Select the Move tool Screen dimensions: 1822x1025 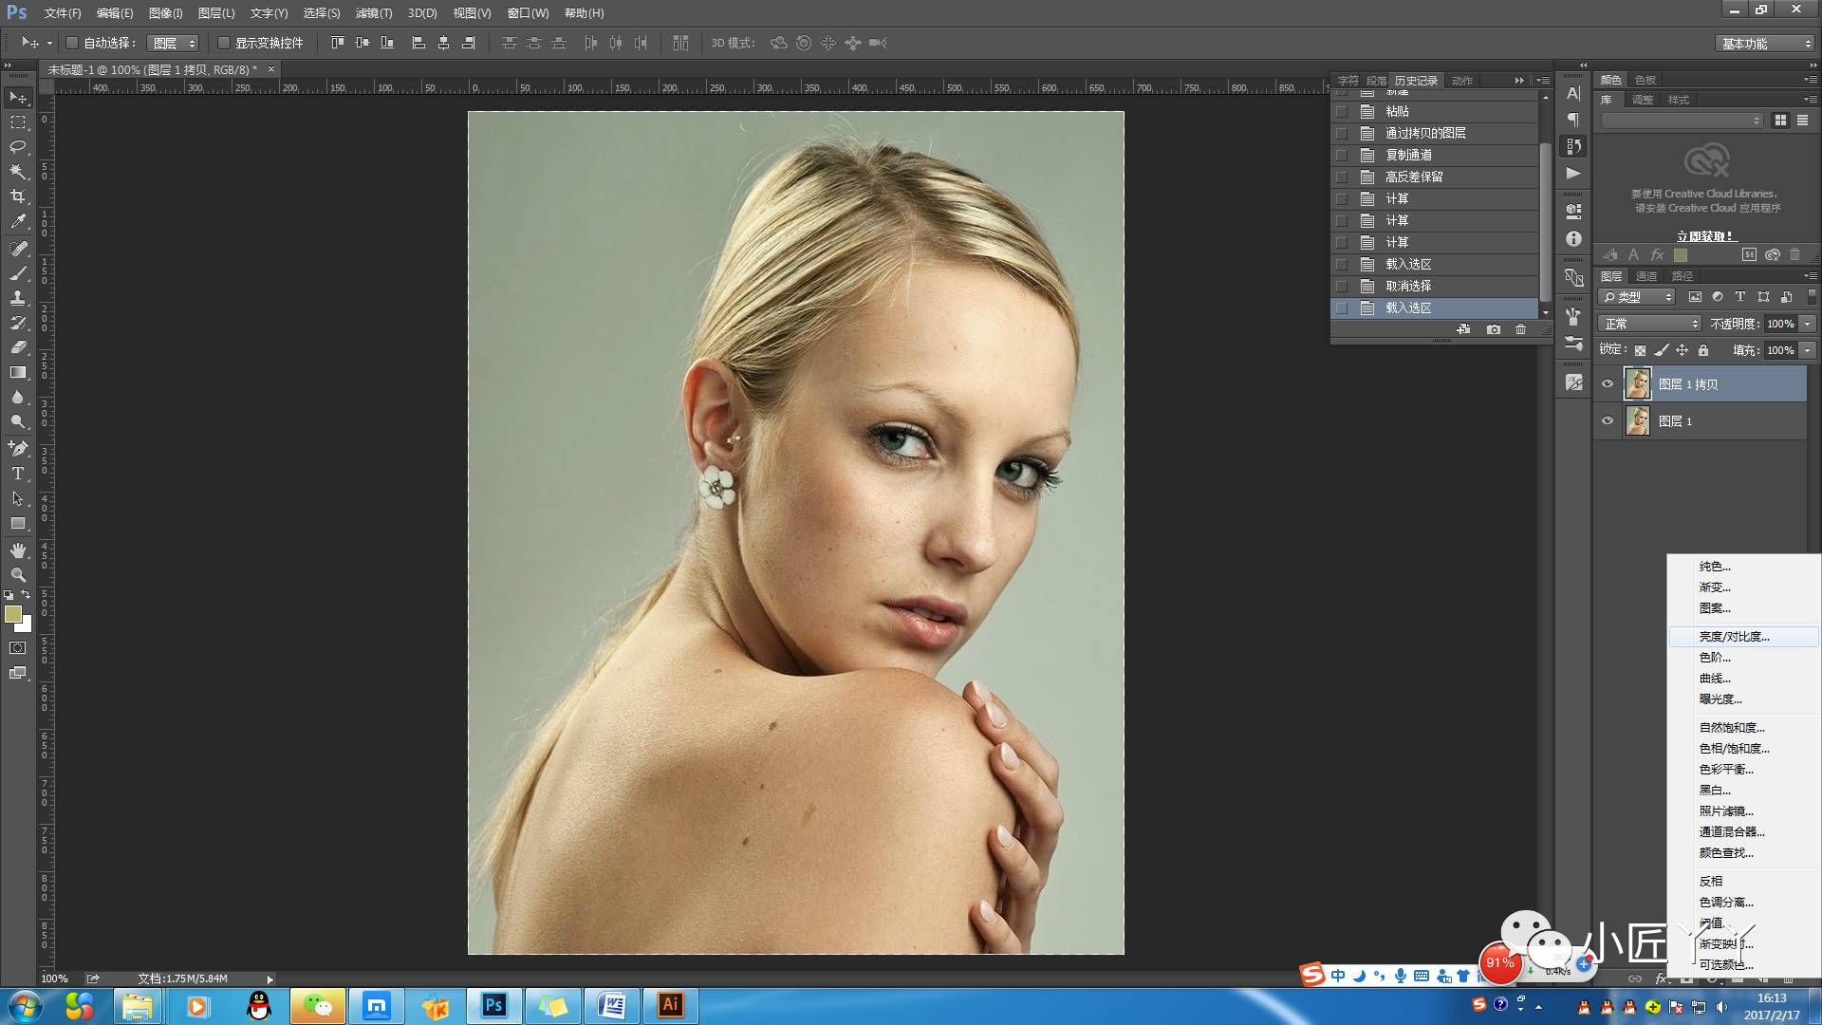point(18,98)
